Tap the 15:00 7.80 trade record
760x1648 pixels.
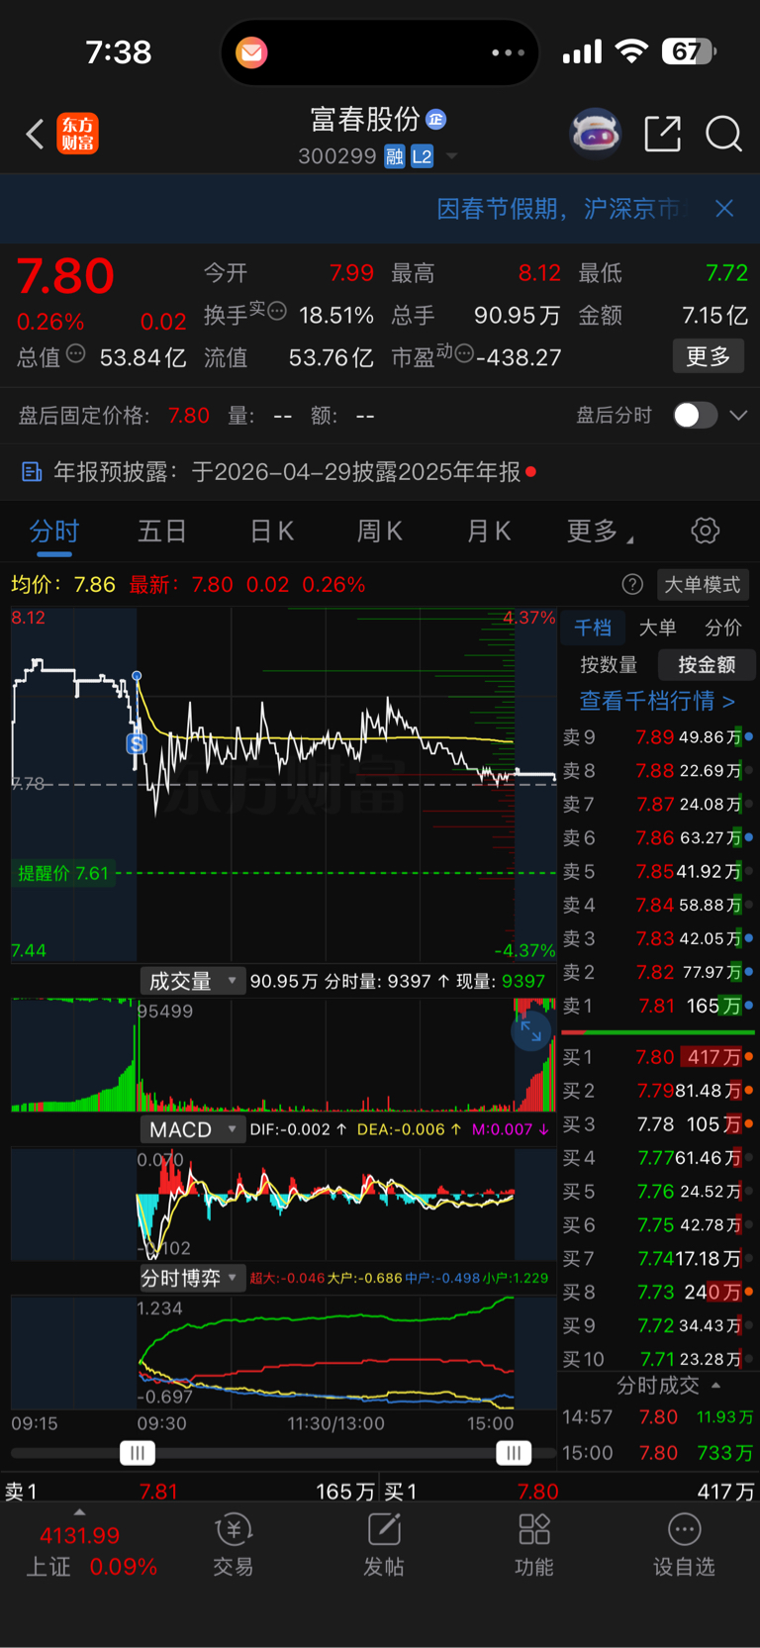(x=657, y=1453)
